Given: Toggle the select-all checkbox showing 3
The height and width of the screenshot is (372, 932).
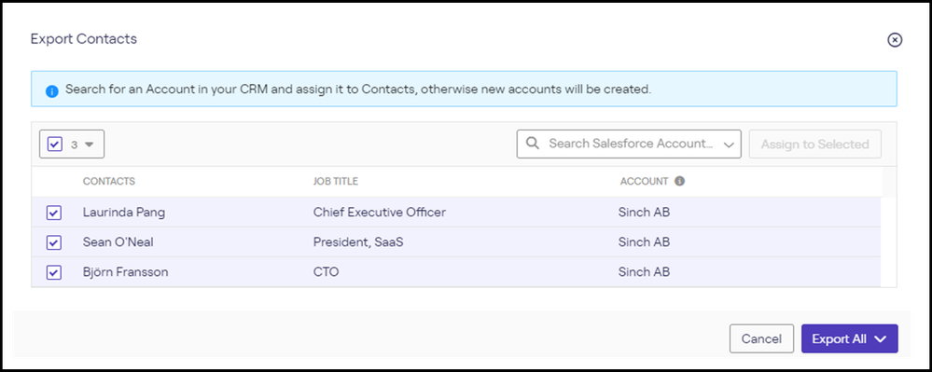Looking at the screenshot, I should click(x=55, y=145).
